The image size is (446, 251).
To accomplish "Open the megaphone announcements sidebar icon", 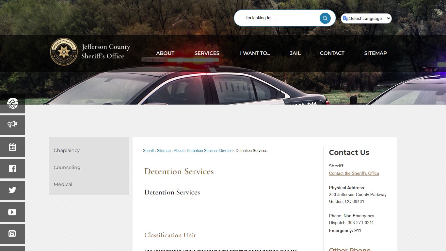I will (x=12, y=125).
